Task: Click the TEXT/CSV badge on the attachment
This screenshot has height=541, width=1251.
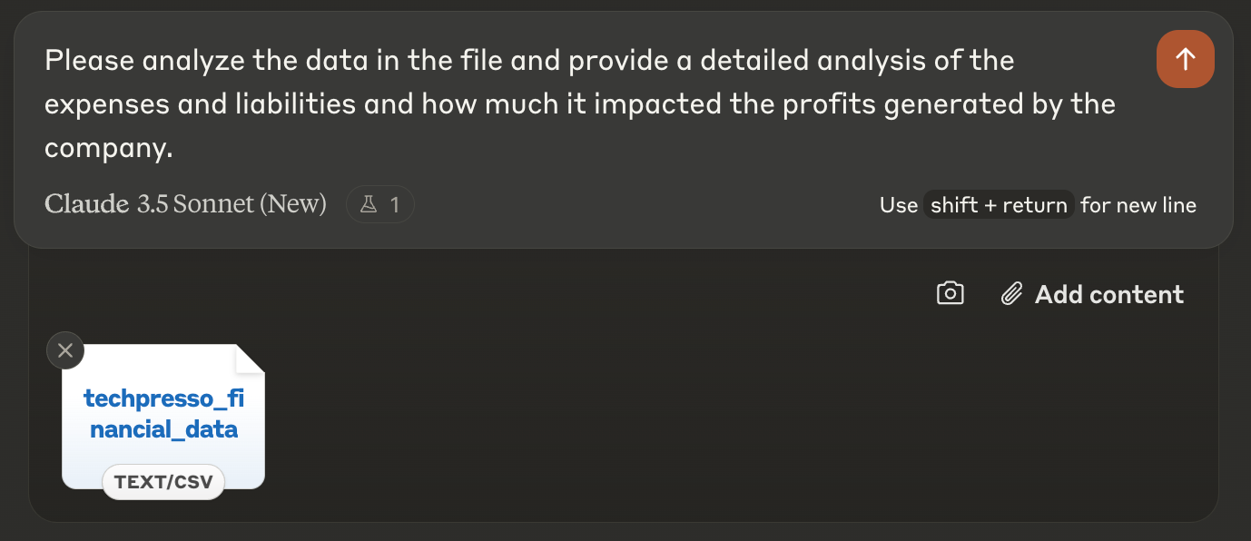Action: pyautogui.click(x=163, y=482)
